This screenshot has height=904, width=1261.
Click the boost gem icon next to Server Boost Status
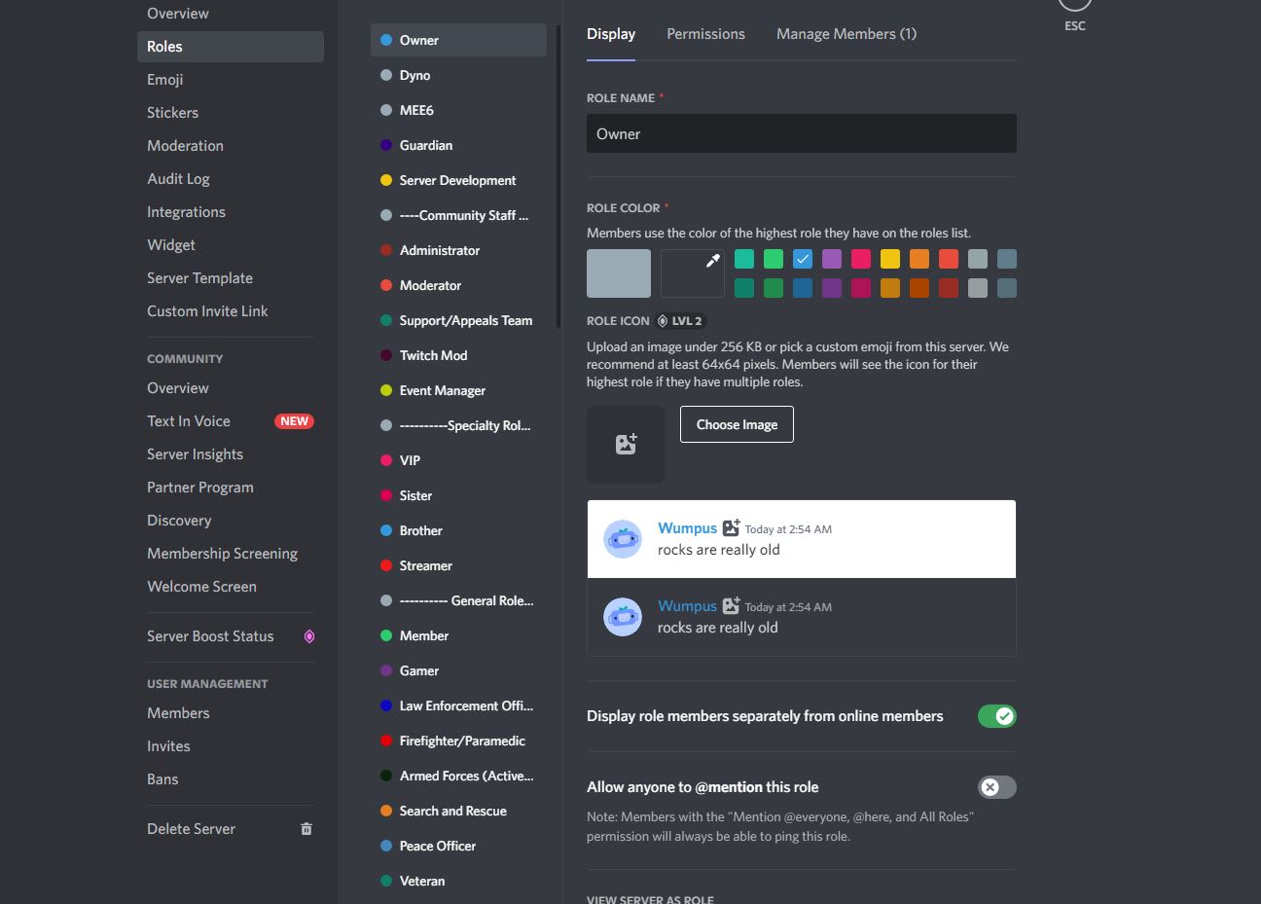coord(309,635)
